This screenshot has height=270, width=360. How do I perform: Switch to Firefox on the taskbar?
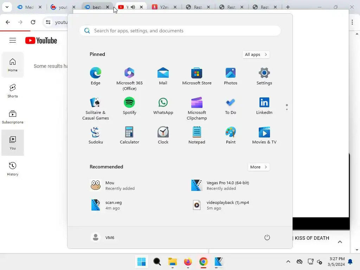coord(188,262)
